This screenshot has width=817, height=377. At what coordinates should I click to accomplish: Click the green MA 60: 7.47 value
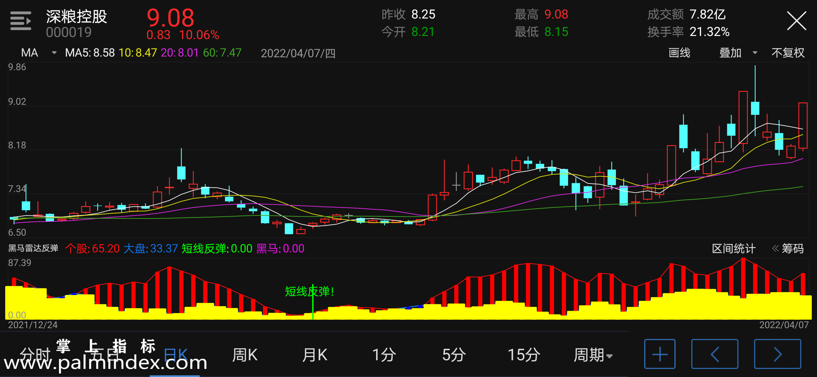222,53
